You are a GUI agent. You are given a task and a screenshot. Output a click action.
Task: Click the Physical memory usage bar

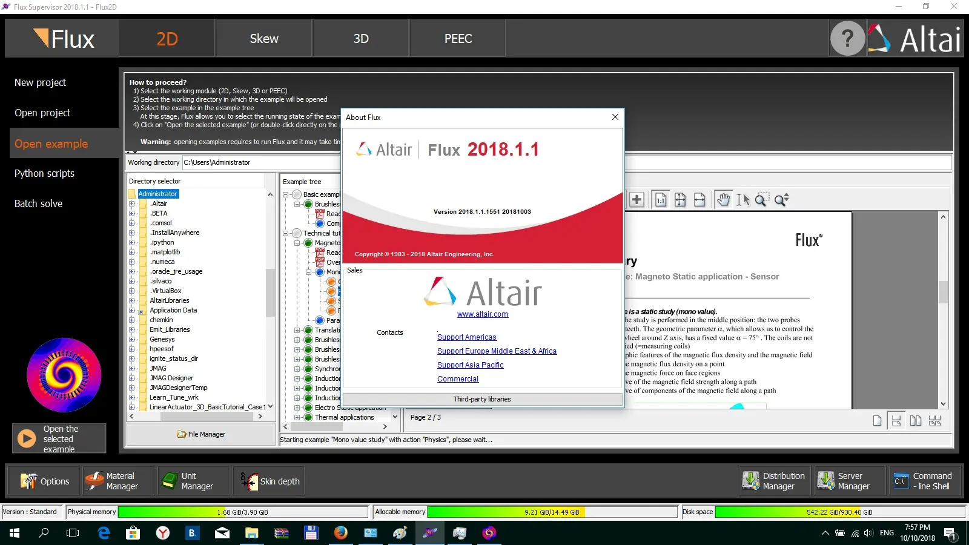click(243, 512)
